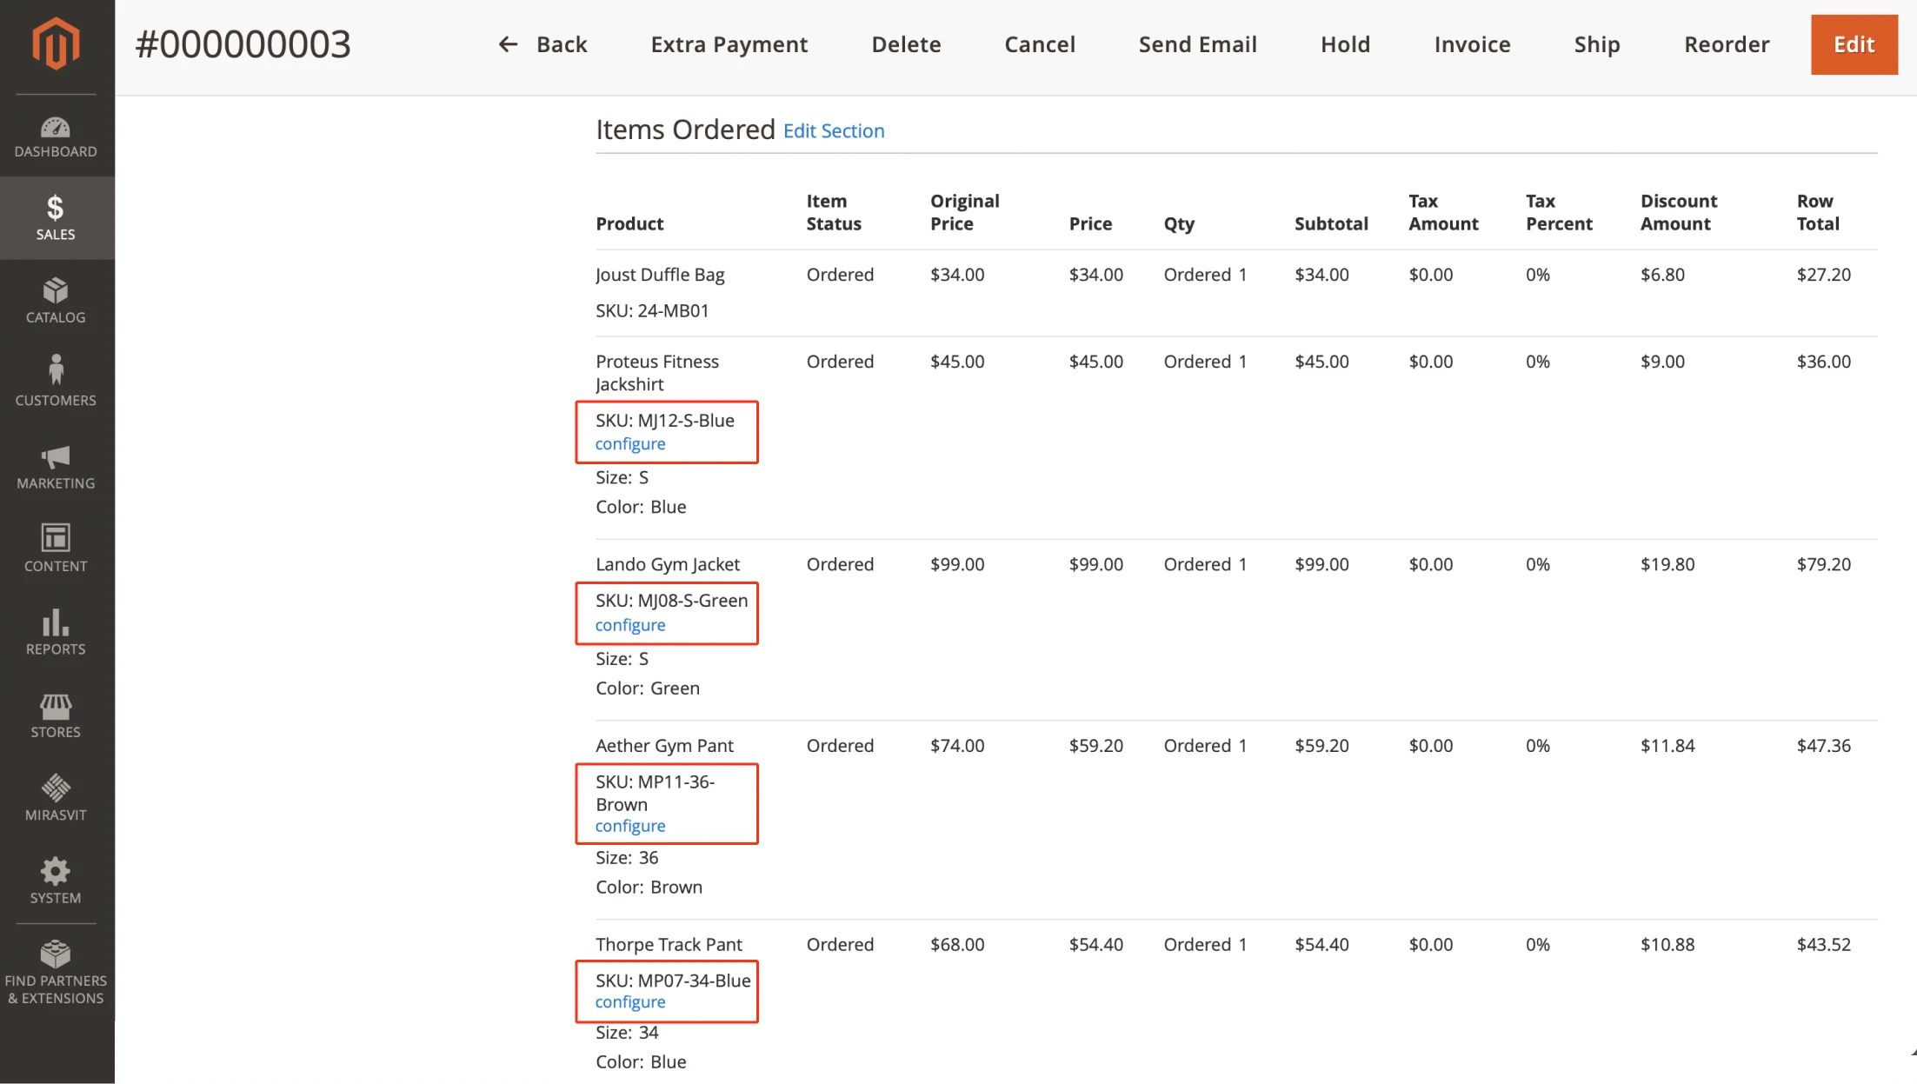
Task: Open the Mirasvit extension panel
Action: pyautogui.click(x=55, y=797)
